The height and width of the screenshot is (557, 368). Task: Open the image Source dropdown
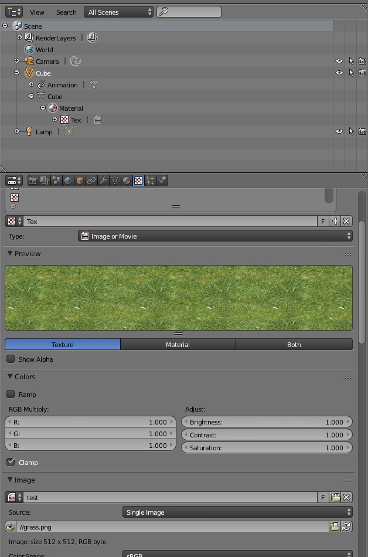click(x=237, y=512)
